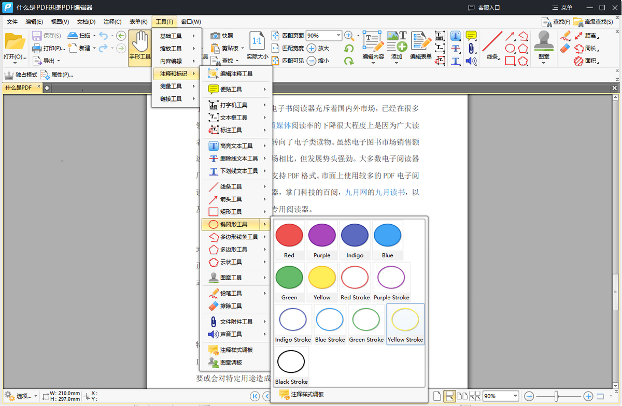Click 缩小 zoom out button

(x=318, y=61)
